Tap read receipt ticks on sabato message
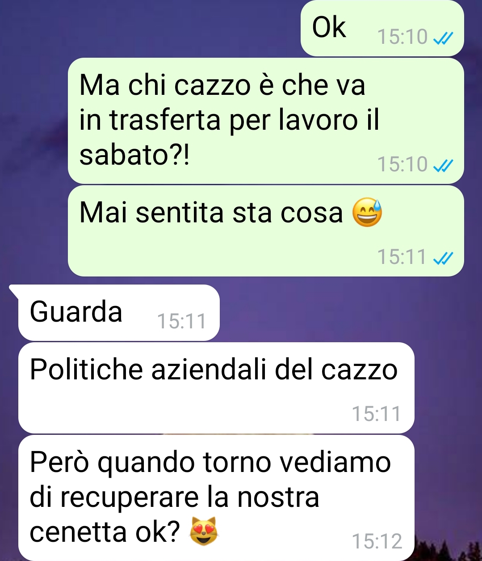Image resolution: width=482 pixels, height=561 pixels. 444,166
